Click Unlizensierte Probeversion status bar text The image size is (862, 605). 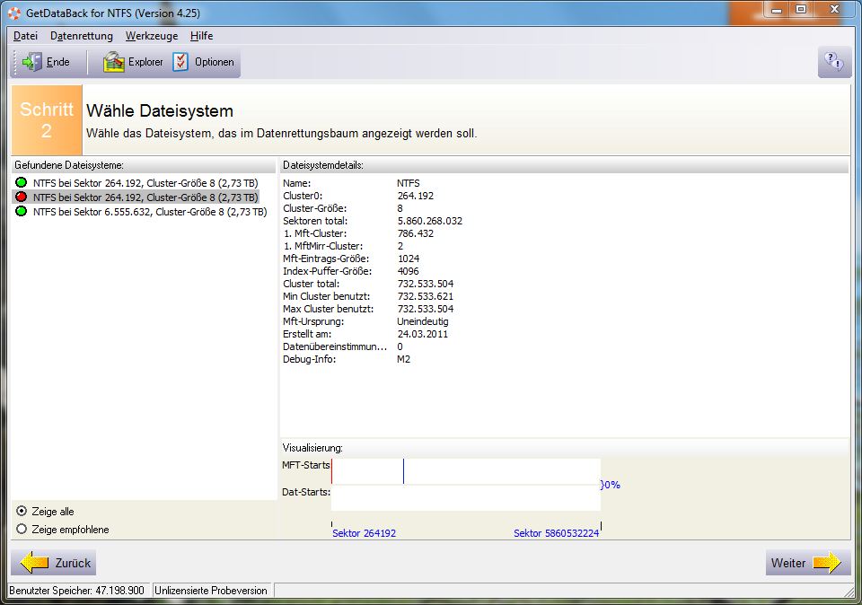tap(210, 591)
